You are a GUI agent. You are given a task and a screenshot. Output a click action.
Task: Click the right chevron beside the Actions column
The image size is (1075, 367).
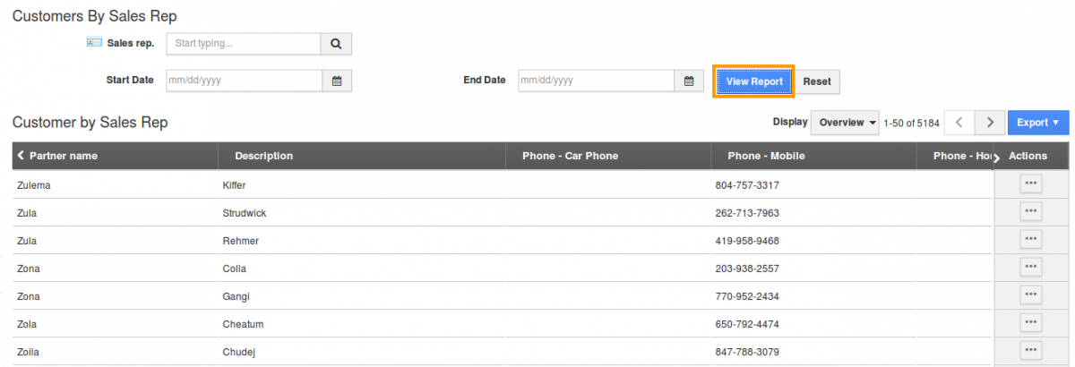996,158
